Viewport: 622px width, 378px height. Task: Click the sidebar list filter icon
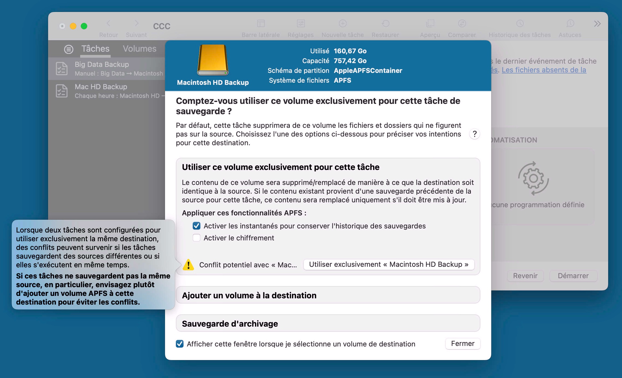point(69,49)
